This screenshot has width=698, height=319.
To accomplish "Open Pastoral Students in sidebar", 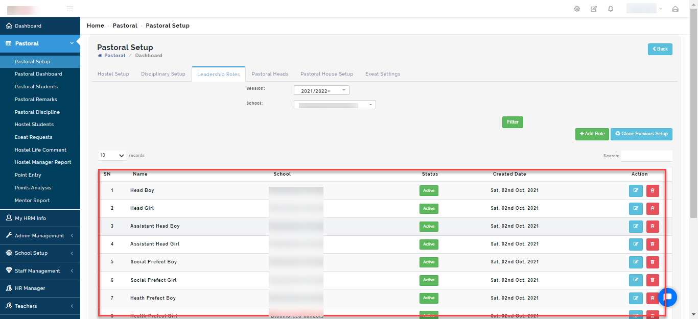I will 40,87.
